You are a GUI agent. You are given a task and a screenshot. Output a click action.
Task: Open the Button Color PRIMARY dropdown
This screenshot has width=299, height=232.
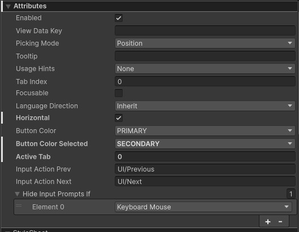(205, 131)
